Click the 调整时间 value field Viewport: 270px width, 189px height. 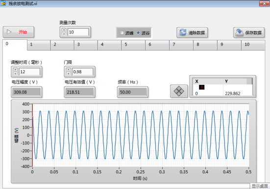(29, 72)
